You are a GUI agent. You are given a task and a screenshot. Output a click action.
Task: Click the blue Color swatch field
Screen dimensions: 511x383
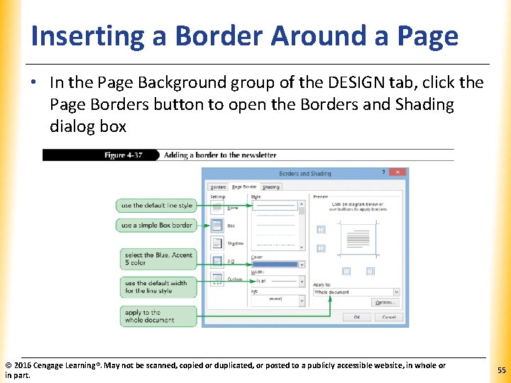[x=275, y=265]
